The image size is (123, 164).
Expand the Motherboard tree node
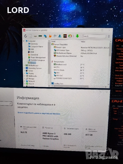tap(24, 66)
